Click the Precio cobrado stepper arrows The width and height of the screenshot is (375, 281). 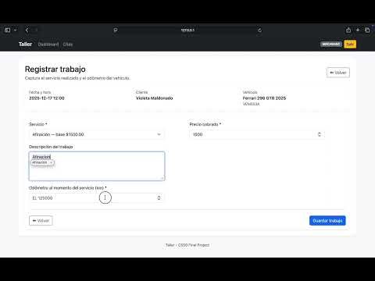tap(320, 134)
